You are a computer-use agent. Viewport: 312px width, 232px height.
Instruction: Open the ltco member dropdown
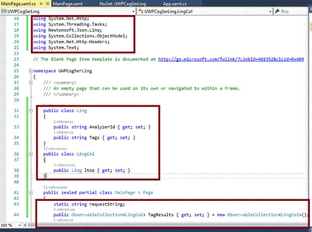tap(291, 12)
